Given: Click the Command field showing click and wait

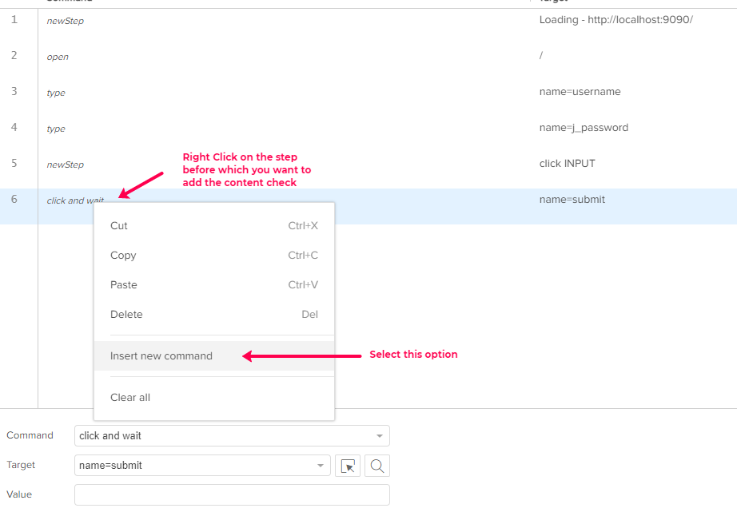Looking at the screenshot, I should (224, 436).
